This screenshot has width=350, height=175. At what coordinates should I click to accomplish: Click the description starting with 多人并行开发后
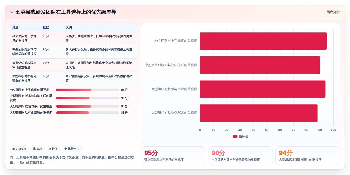click(99, 52)
